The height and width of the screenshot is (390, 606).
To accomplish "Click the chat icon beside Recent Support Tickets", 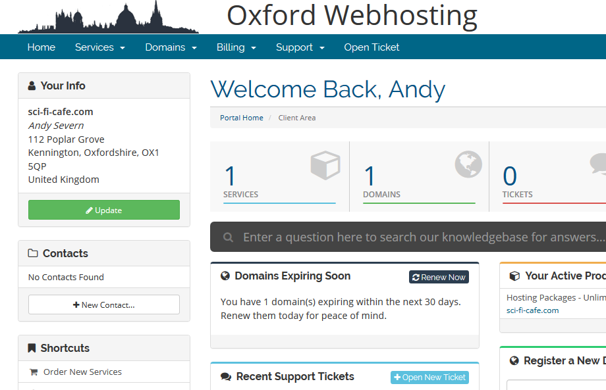I will pos(226,377).
